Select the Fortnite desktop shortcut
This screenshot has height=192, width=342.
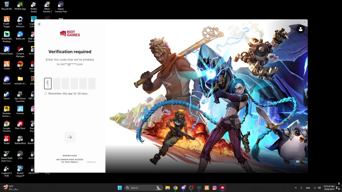20,110
